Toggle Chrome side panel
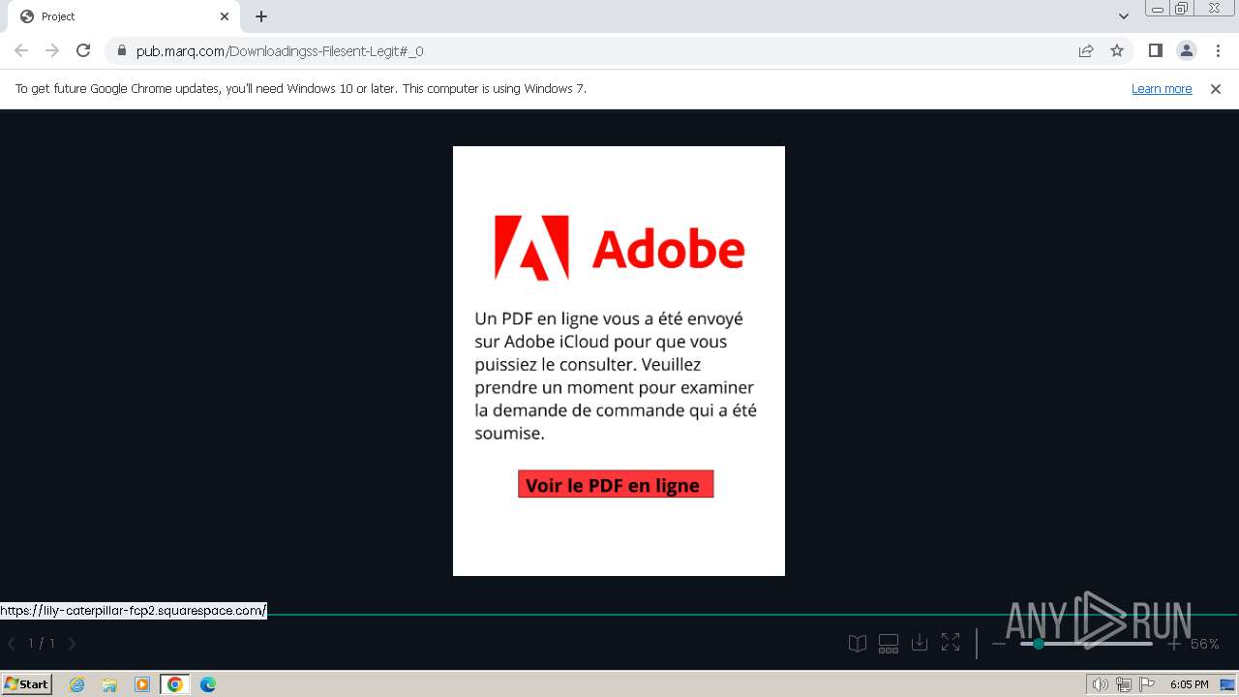This screenshot has height=697, width=1239. pos(1155,50)
